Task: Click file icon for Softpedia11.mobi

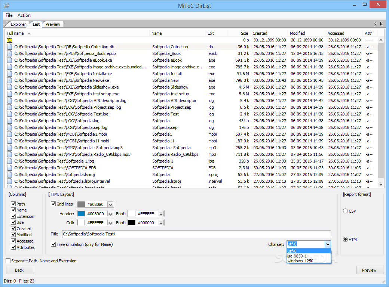Action: (x=9, y=141)
